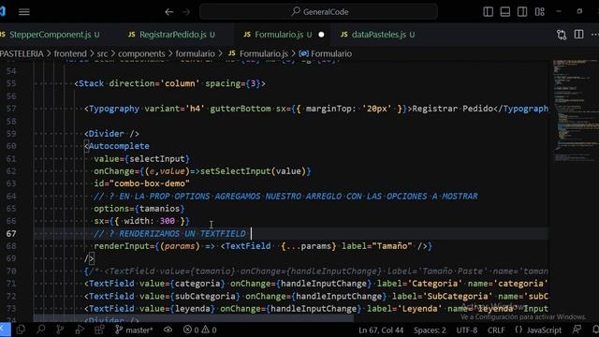Click the master* git branch indicator

pos(134,330)
